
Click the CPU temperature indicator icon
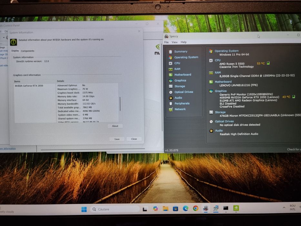point(268,63)
